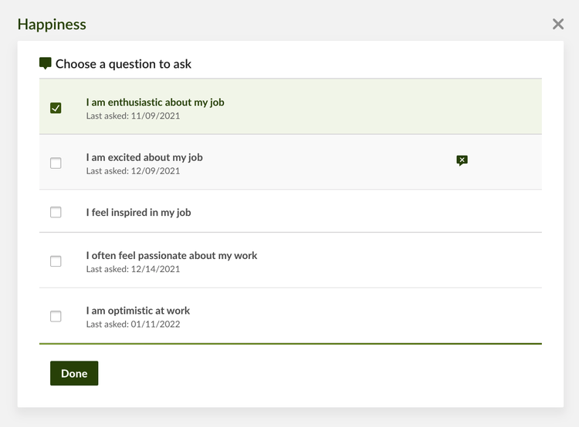This screenshot has height=427, width=579.
Task: Uncheck the "I am enthusiastic about my job" checkbox
Action: [56, 108]
